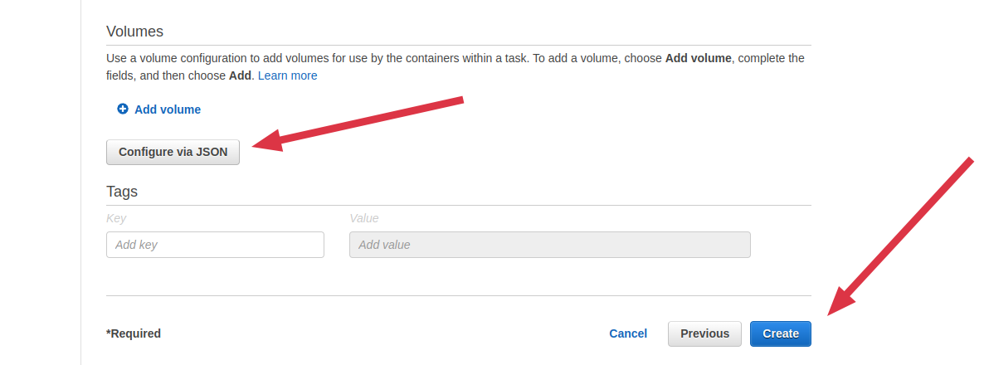Click the Value column label

363,218
